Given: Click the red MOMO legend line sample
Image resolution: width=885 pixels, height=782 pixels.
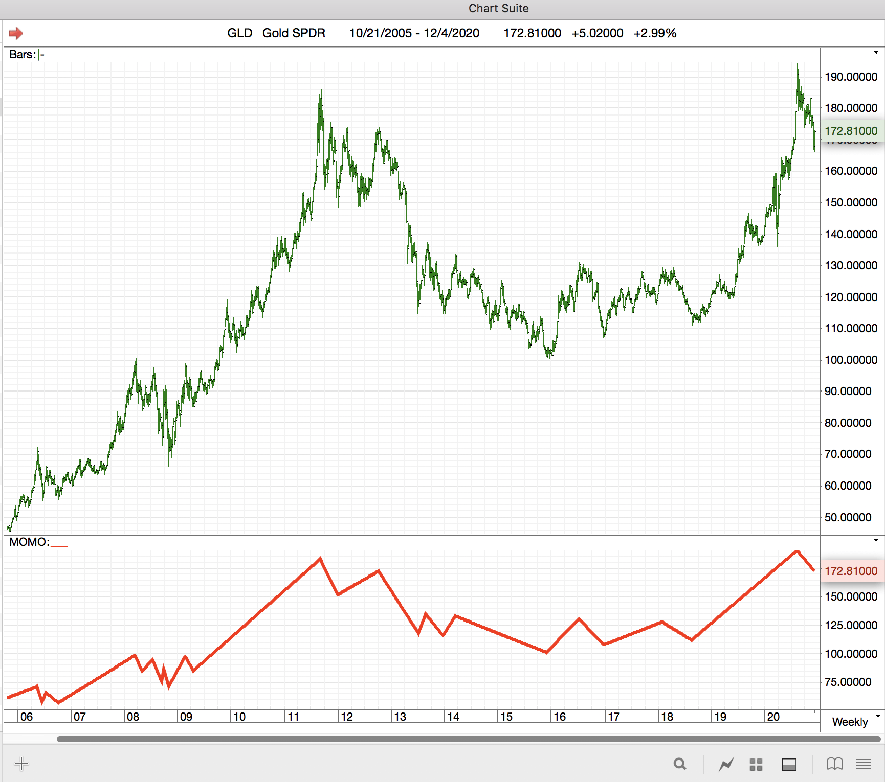Looking at the screenshot, I should [x=59, y=546].
